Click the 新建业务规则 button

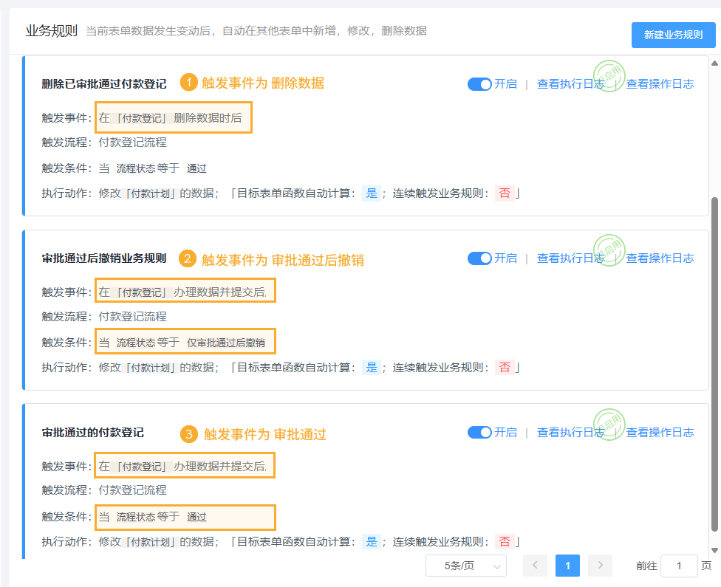673,35
